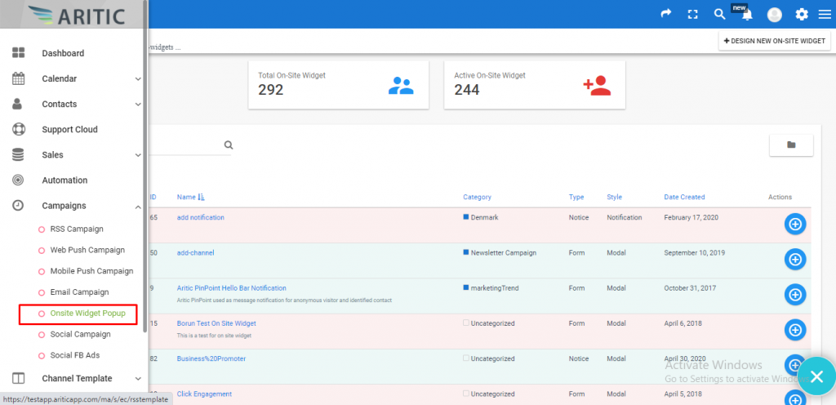The width and height of the screenshot is (836, 405).
Task: Click the Automation target icon
Action: (x=18, y=180)
